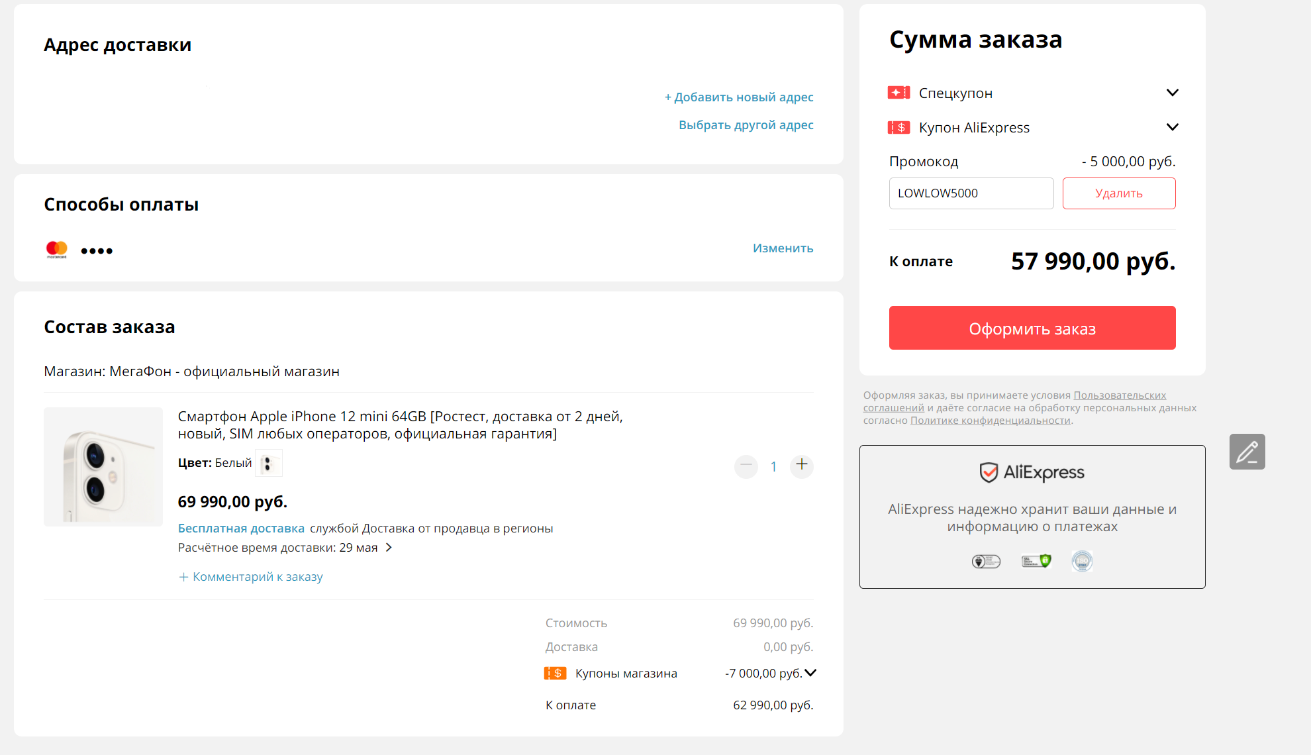Increase item quantity with plus button

(x=801, y=465)
